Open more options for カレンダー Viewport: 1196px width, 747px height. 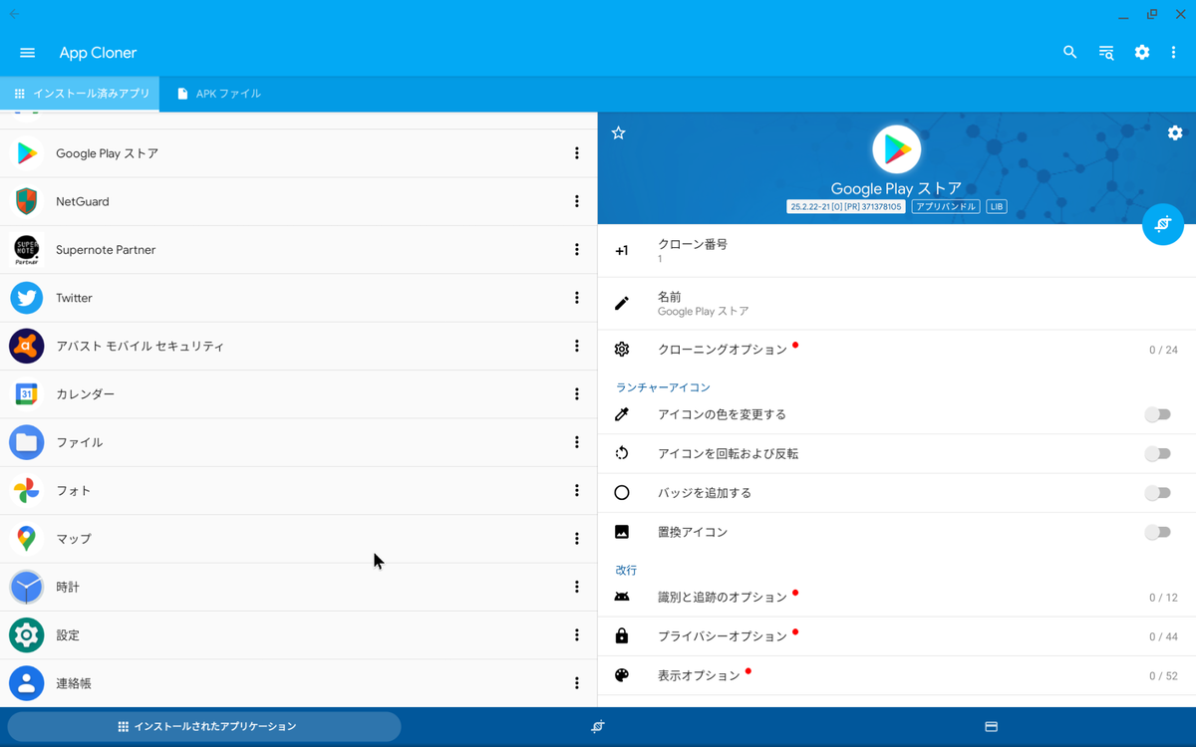576,393
